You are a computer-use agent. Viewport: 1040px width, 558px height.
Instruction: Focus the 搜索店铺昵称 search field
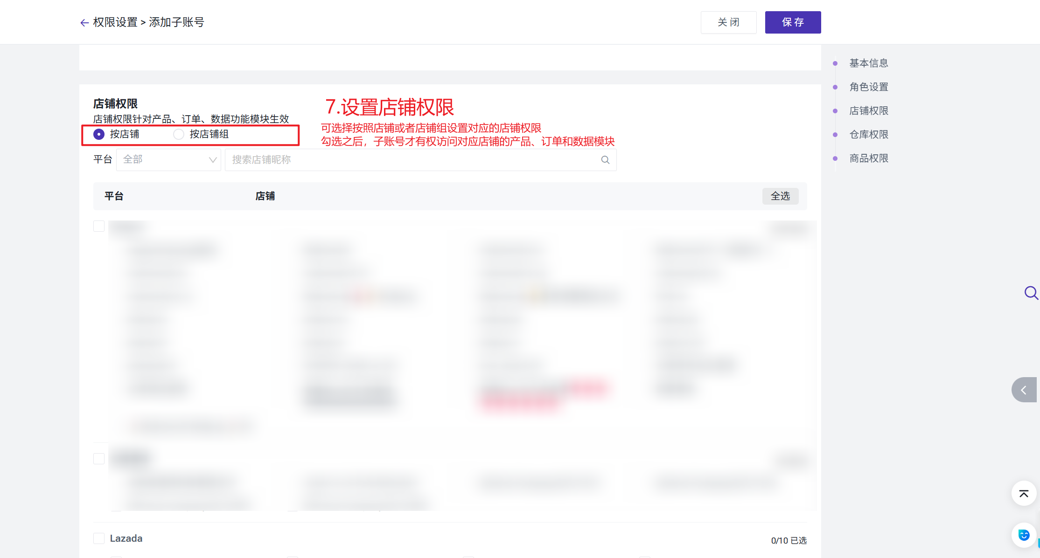(420, 160)
